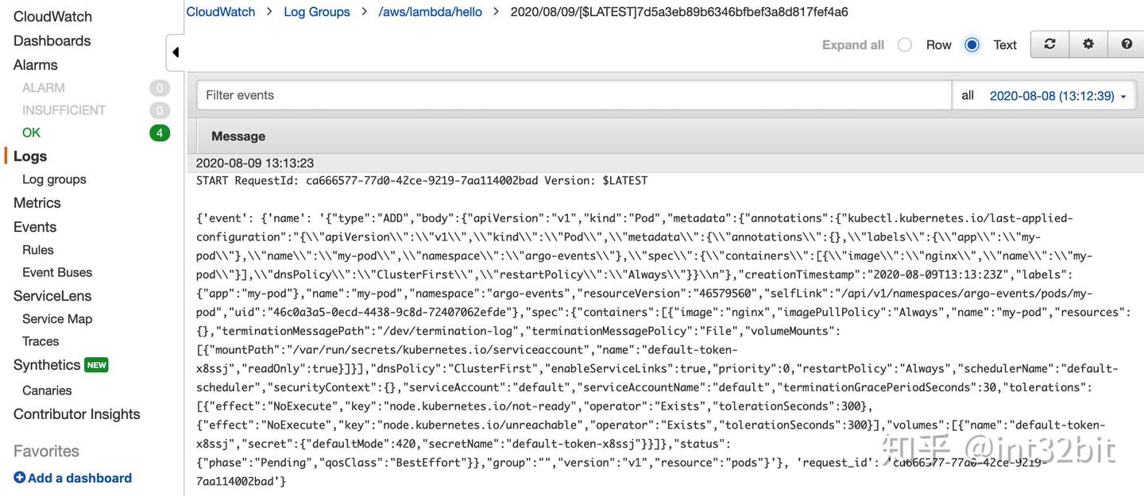Open ServiceLens in the sidebar
Screen dimensions: 1144x496
pos(52,296)
